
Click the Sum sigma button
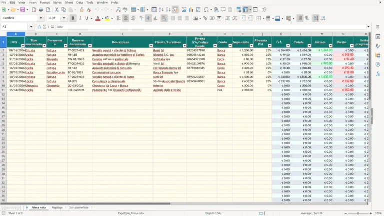coord(44,27)
